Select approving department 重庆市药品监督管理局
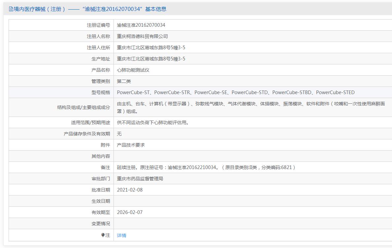The width and height of the screenshot is (392, 248). (140, 179)
